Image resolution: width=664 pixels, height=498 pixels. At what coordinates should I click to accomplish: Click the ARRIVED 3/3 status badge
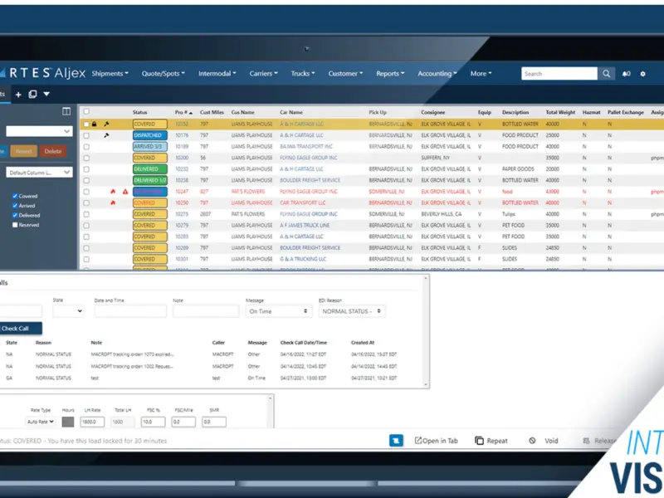[x=150, y=147]
